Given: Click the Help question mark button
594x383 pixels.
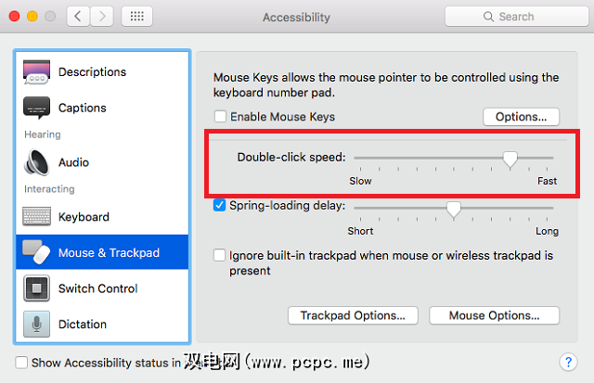Looking at the screenshot, I should click(x=568, y=363).
